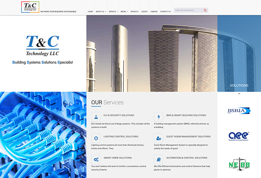Click the Smart Home gears icon

coord(96,160)
